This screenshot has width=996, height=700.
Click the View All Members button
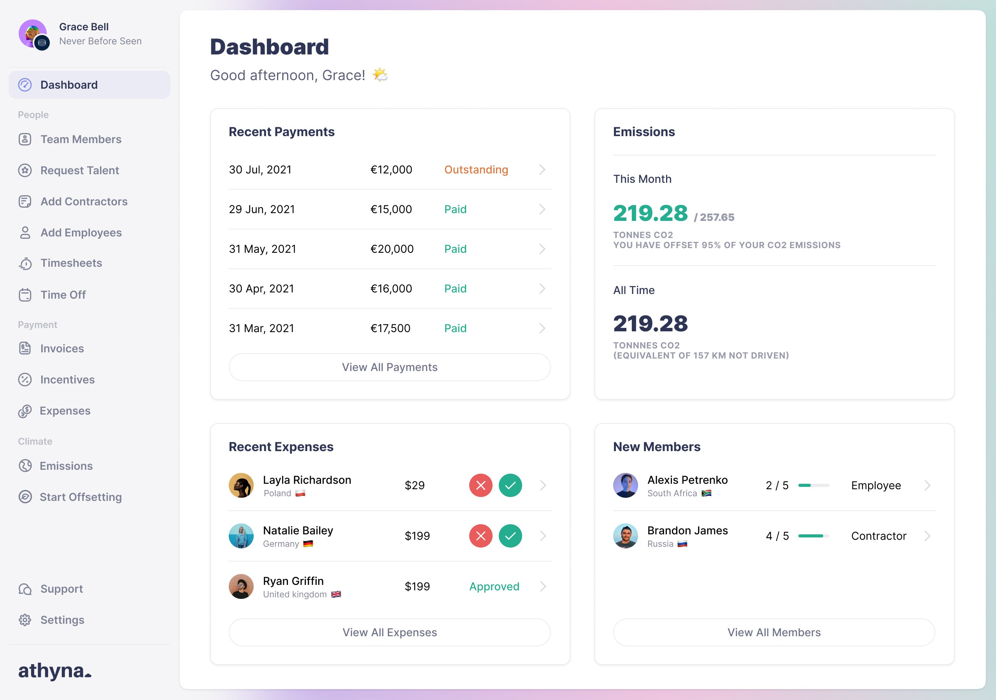click(774, 632)
